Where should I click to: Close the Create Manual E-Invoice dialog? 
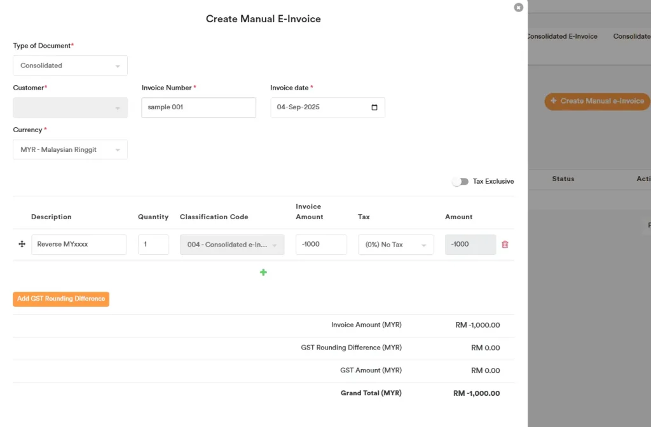tap(518, 7)
